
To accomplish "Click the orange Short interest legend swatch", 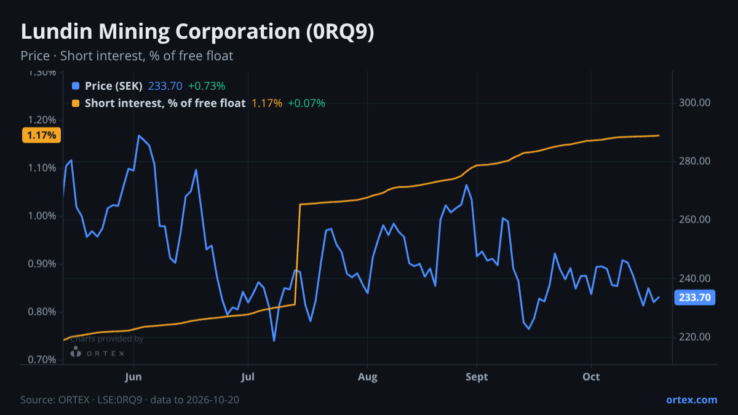I will pos(76,103).
